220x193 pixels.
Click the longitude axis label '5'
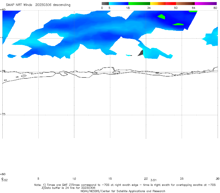click(38, 178)
